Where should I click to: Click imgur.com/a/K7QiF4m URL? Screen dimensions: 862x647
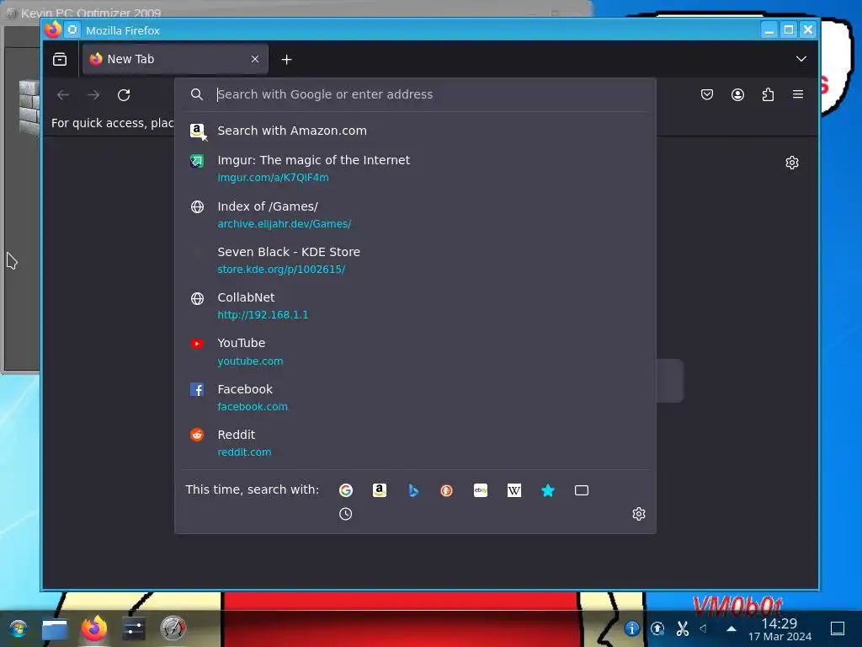tap(274, 177)
